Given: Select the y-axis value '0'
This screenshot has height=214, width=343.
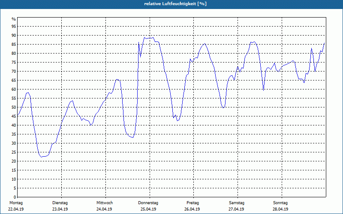Looking at the screenshot, I should point(15,197).
